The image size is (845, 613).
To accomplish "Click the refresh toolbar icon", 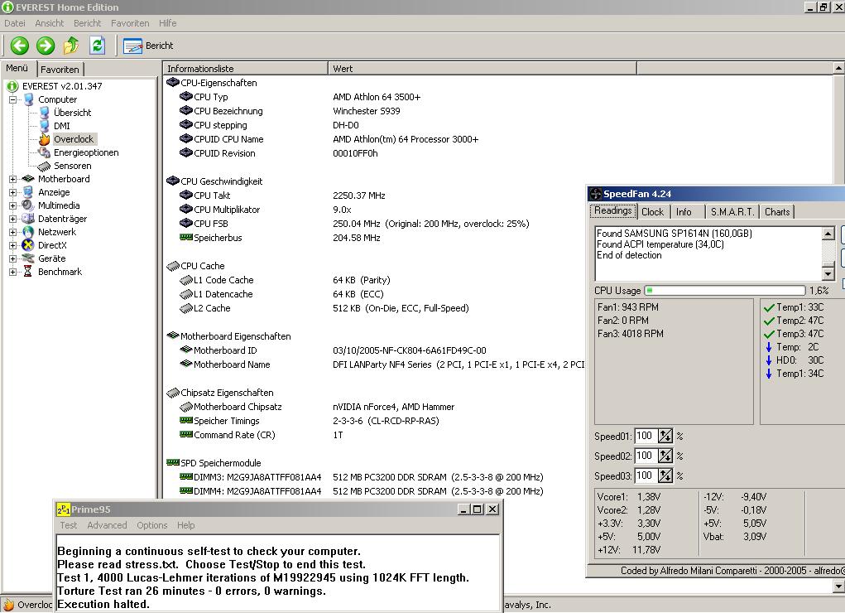I will (x=97, y=46).
